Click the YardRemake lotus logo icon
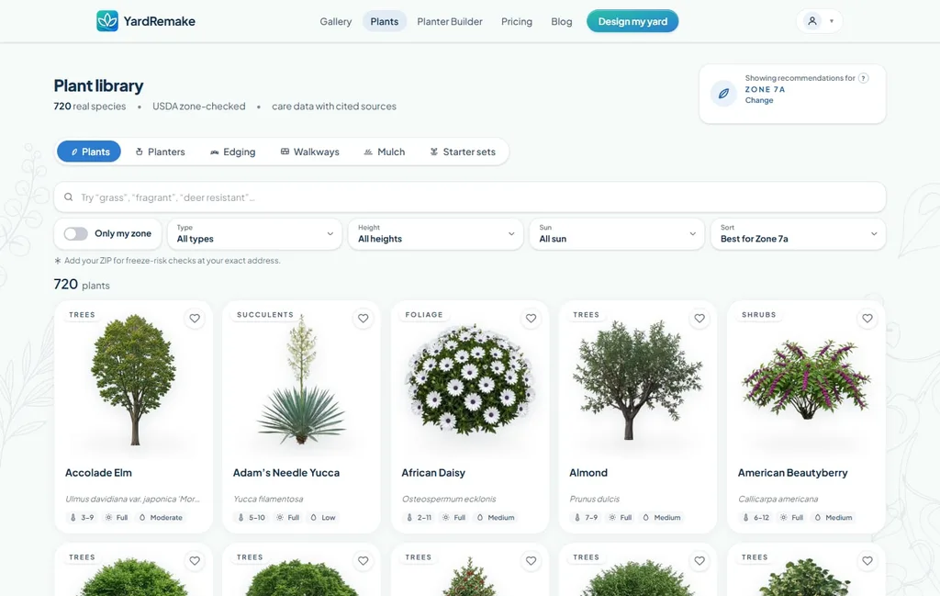 click(107, 21)
